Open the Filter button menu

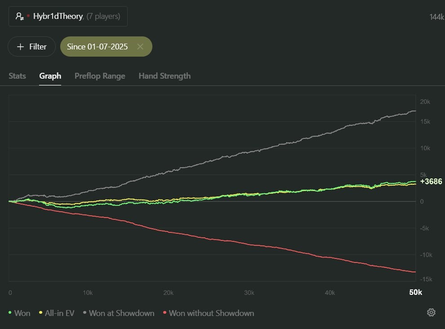(x=31, y=47)
